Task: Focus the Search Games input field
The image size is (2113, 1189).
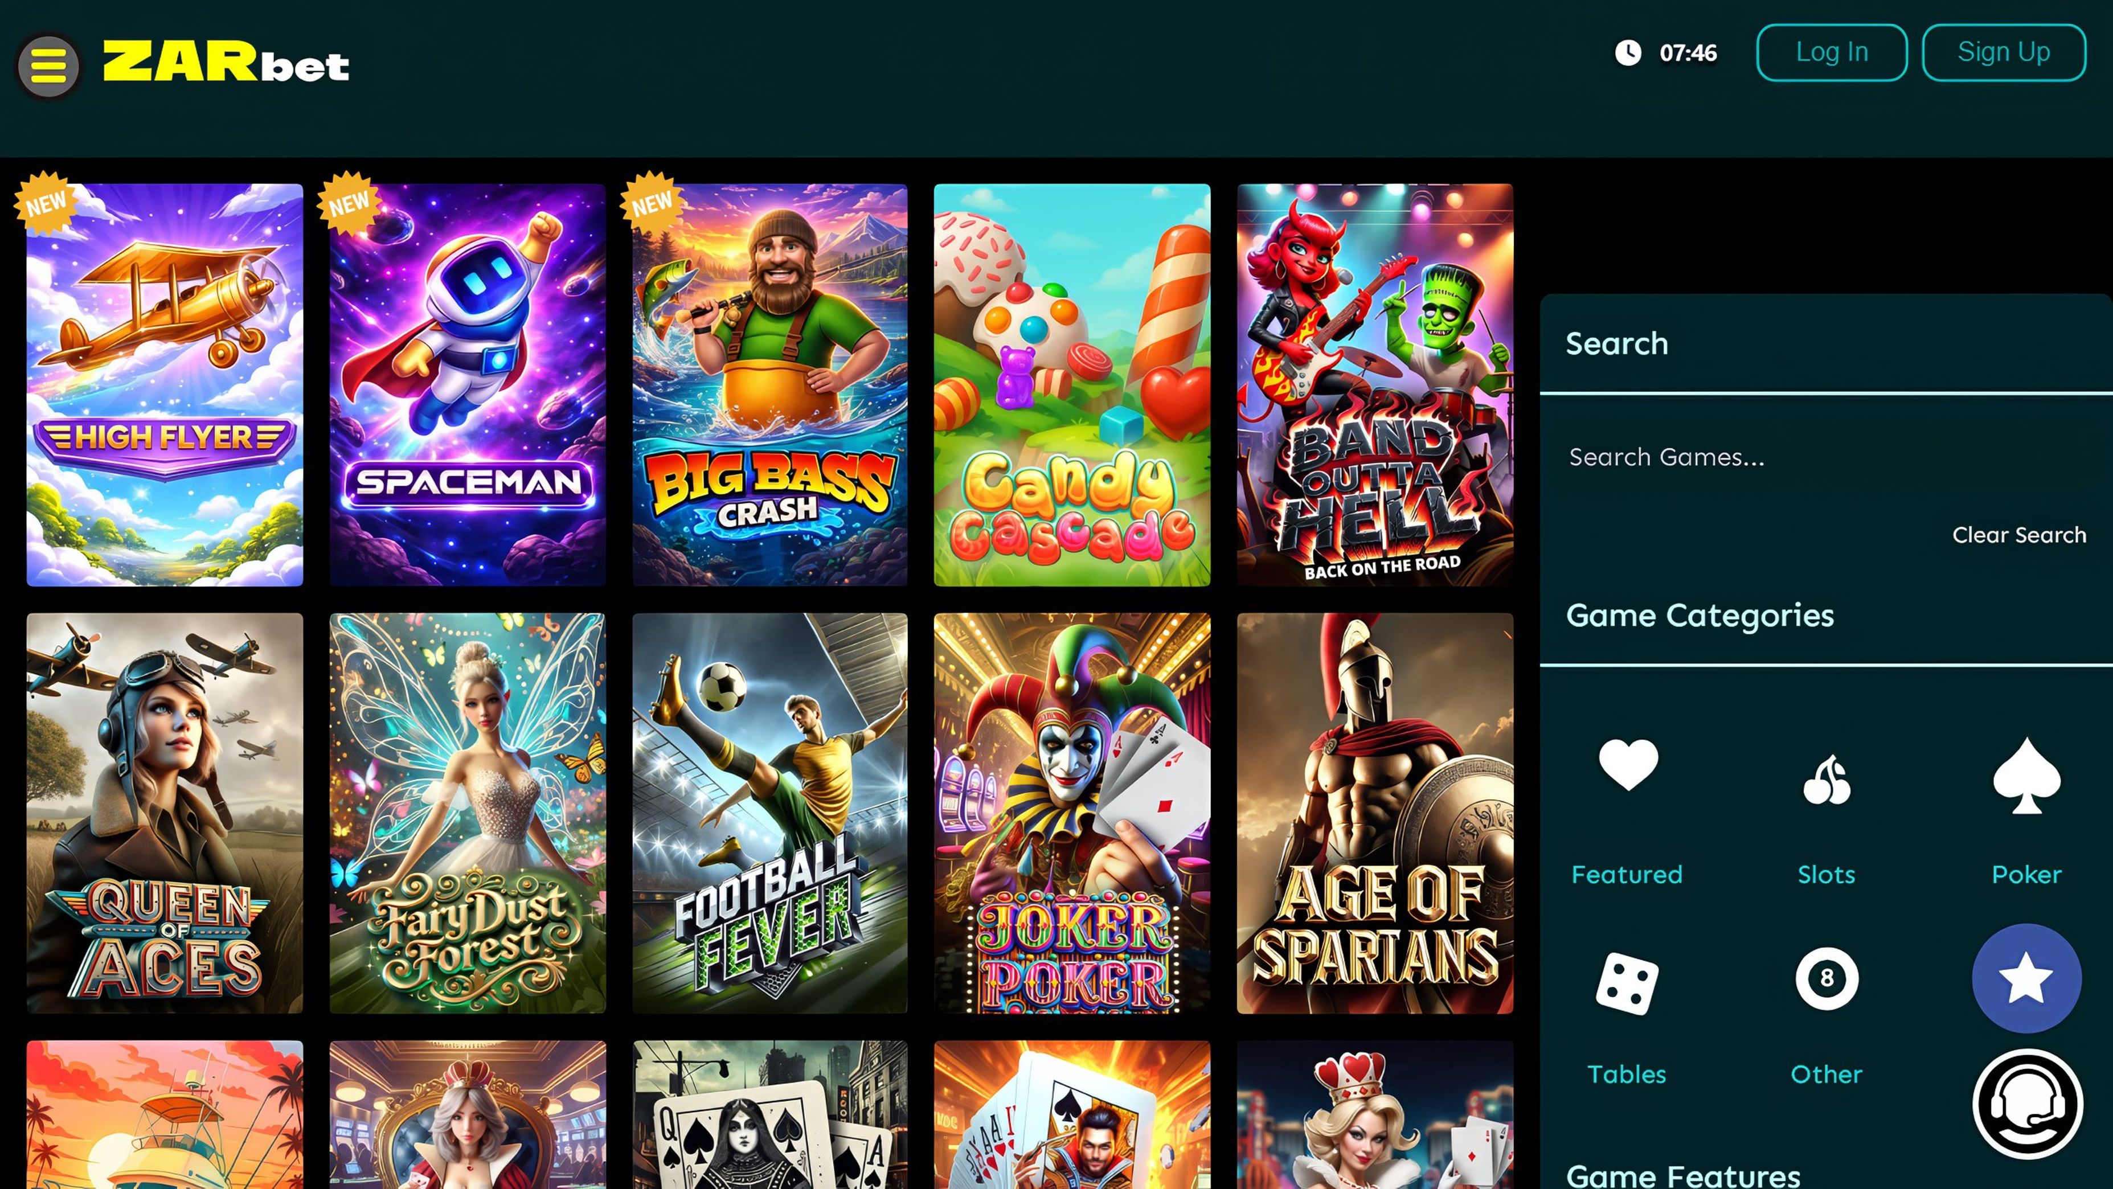Action: (1826, 457)
